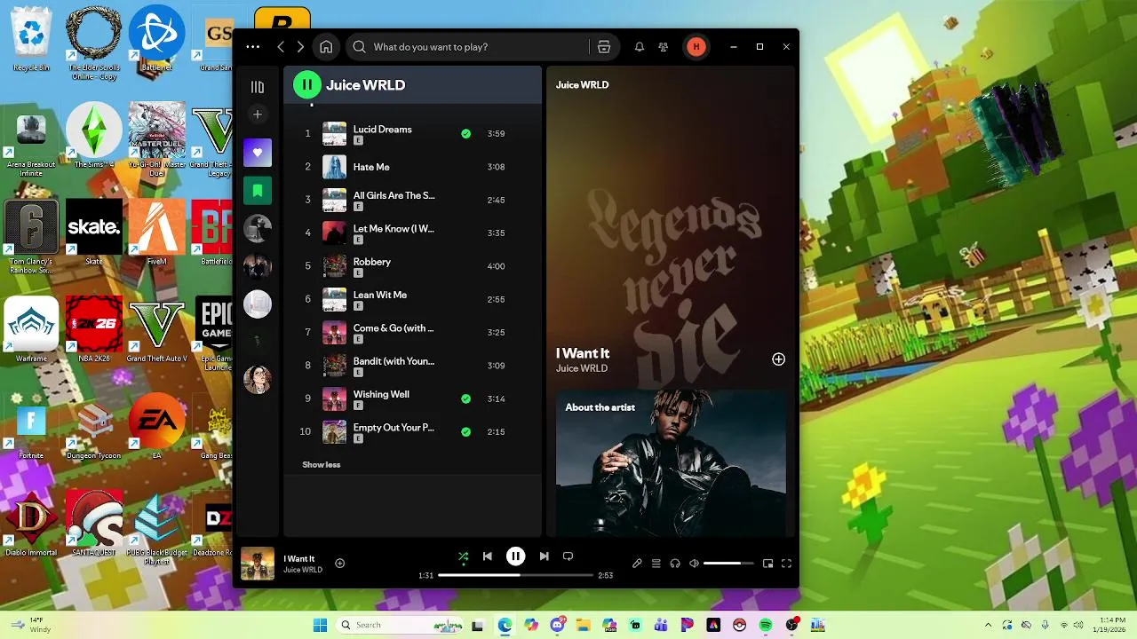Expand Your Library sidebar
Viewport: 1137px width, 639px height.
tap(258, 87)
